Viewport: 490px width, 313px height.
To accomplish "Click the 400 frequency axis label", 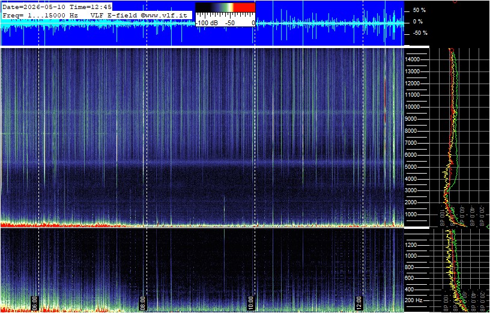I will 410,289.
